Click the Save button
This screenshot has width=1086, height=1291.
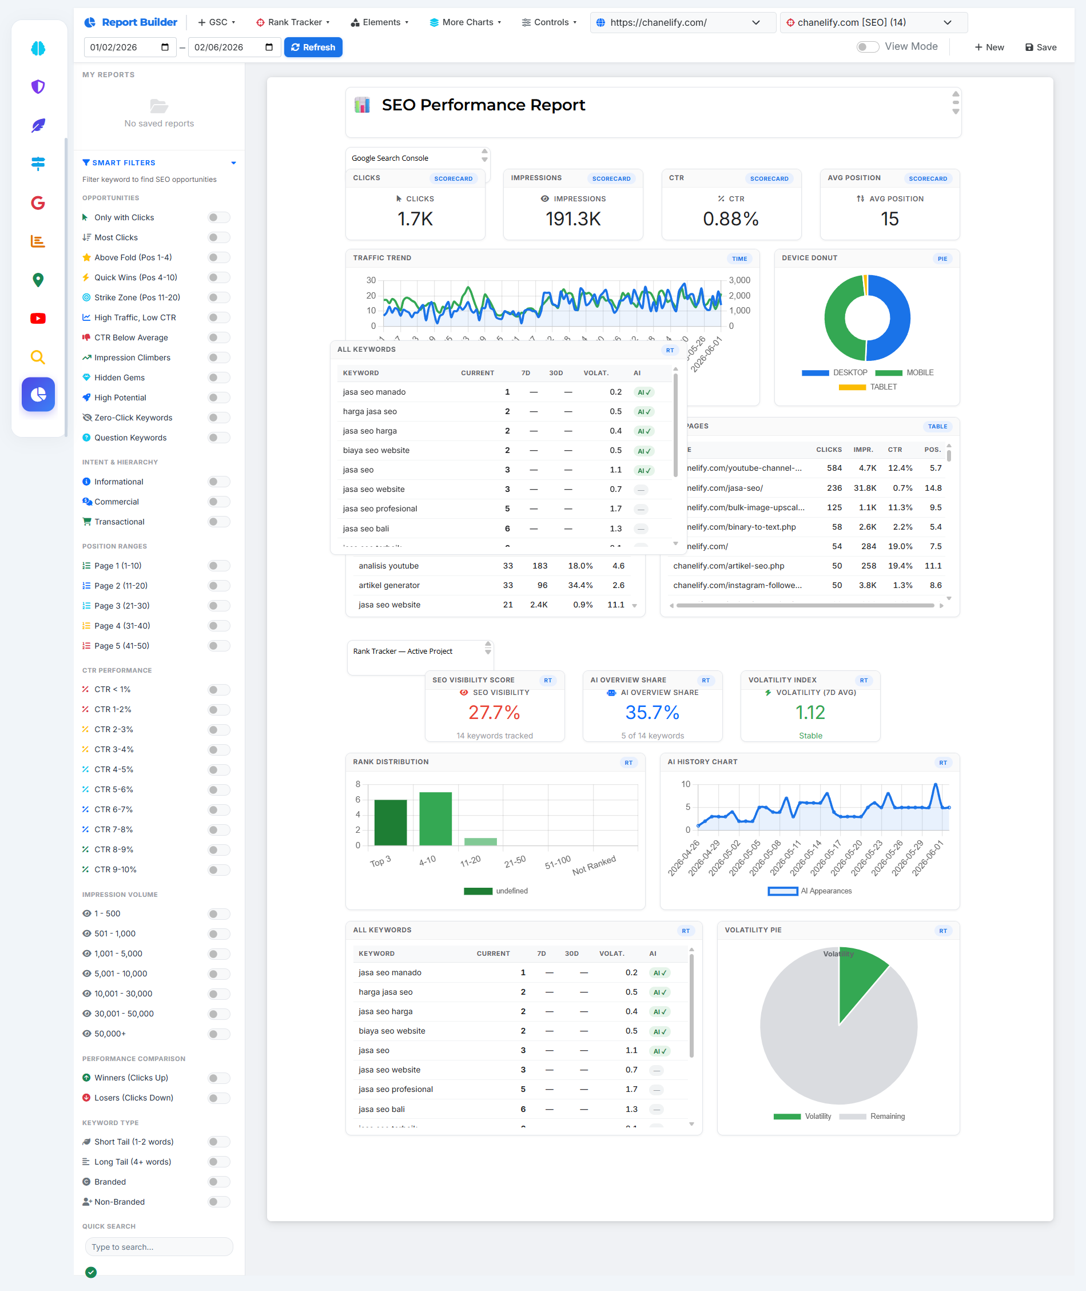tap(1040, 47)
